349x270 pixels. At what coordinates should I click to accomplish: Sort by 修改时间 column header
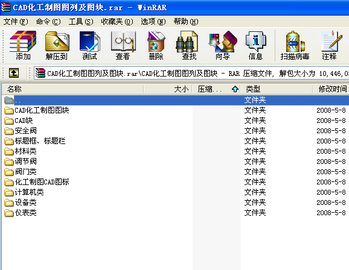click(x=331, y=89)
